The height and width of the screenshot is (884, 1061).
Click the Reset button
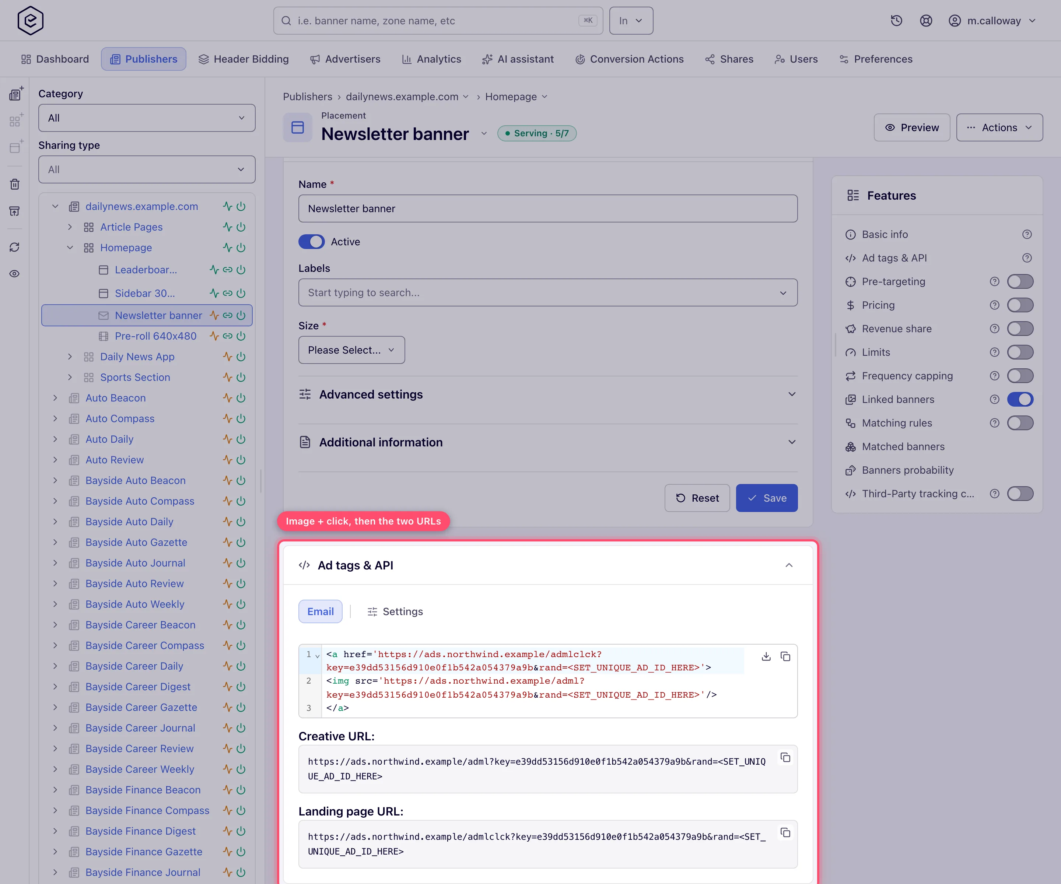pyautogui.click(x=697, y=498)
